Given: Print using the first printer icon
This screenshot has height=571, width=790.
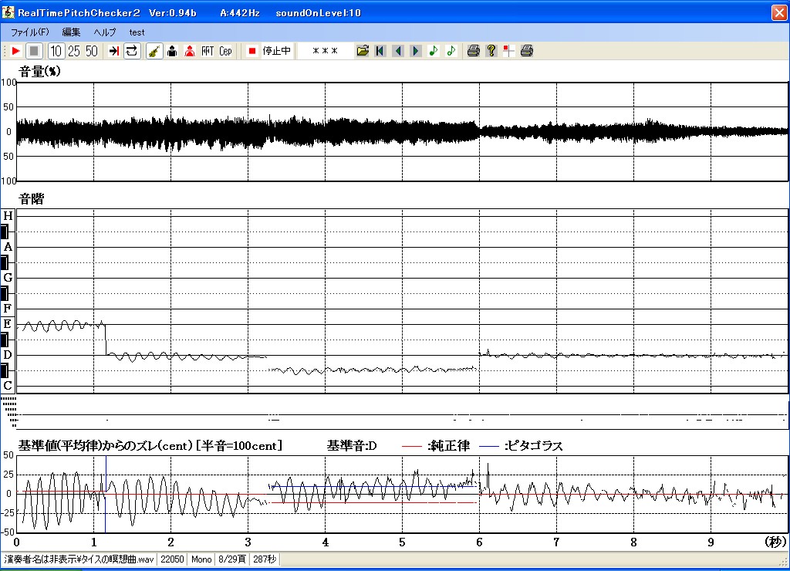Looking at the screenshot, I should coord(473,51).
